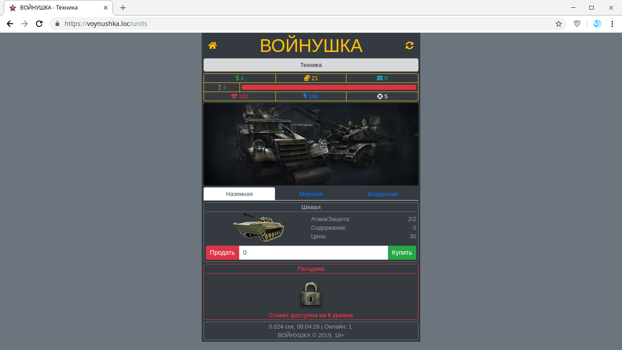Screen dimensions: 622x350
Task: Click the padlock icon under Гвоздика
Action: click(x=311, y=294)
